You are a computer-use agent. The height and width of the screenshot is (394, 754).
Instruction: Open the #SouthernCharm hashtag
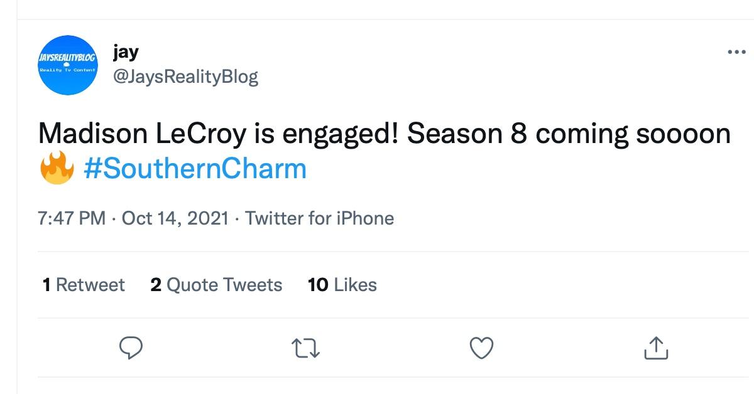[x=195, y=169]
